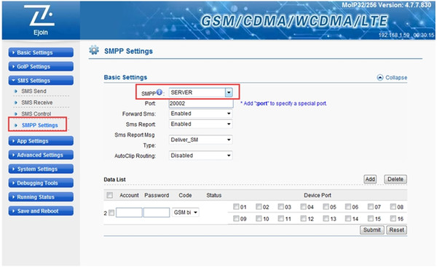Expand the Basic Settings sidebar menu
Image resolution: width=437 pixels, height=267 pixels.
pos(41,52)
